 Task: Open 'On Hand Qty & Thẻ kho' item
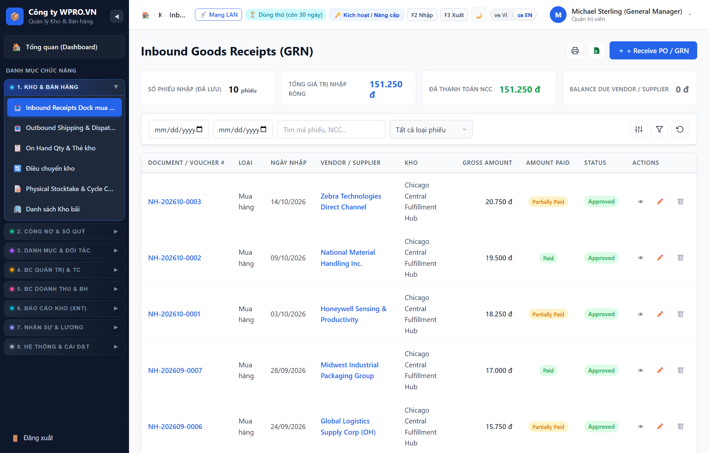[64, 148]
